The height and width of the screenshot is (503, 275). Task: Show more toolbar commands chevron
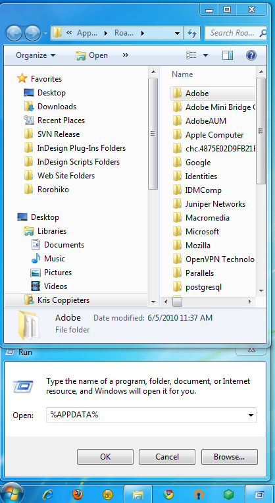click(x=125, y=55)
